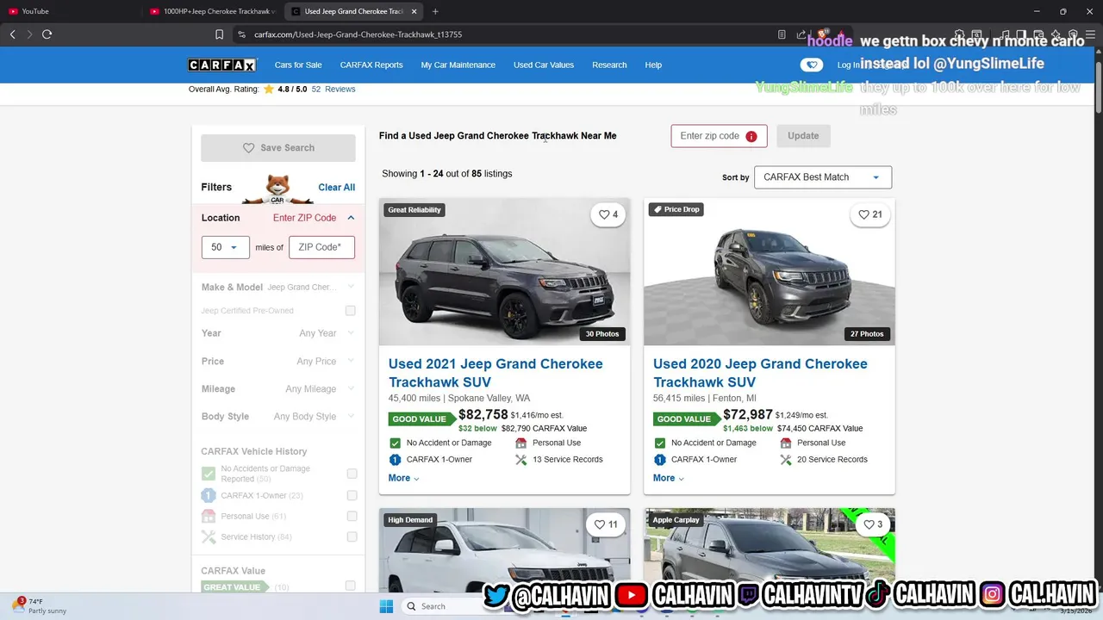Open the CARFAX Reports menu
This screenshot has height=620, width=1103.
(x=371, y=65)
